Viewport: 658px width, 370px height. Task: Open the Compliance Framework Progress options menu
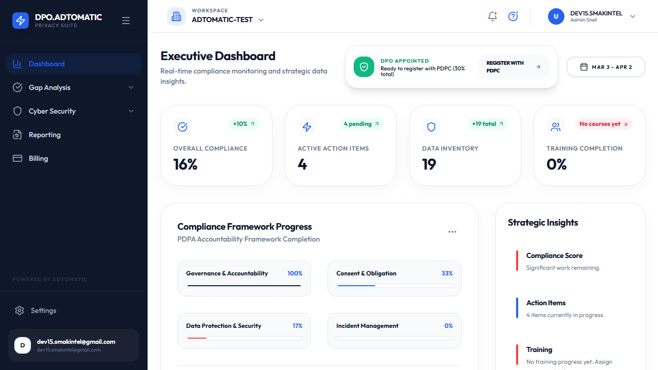[x=452, y=231]
